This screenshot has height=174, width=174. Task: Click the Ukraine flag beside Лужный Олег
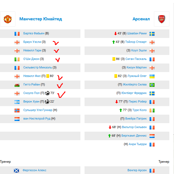(152, 76)
